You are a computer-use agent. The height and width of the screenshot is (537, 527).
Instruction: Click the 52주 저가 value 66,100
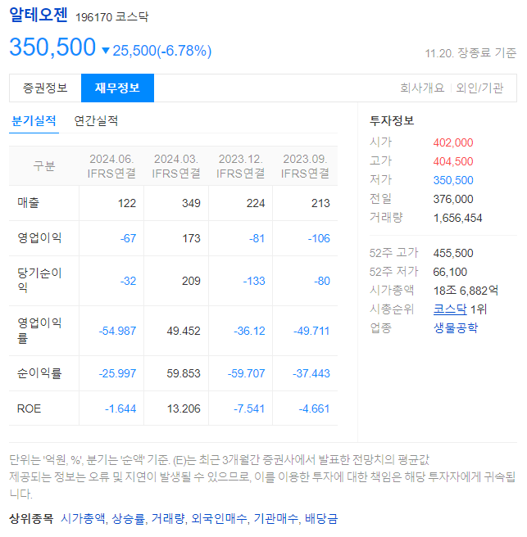(450, 272)
